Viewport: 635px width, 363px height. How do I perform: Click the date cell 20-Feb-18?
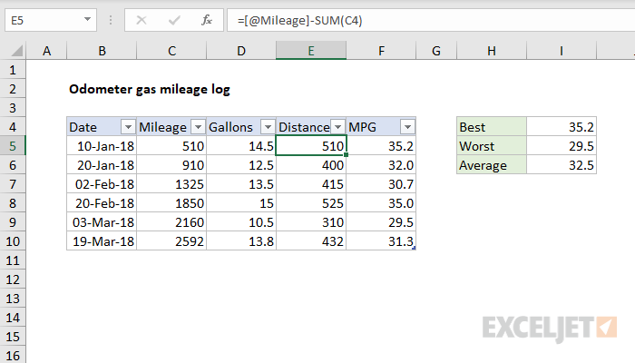[102, 203]
